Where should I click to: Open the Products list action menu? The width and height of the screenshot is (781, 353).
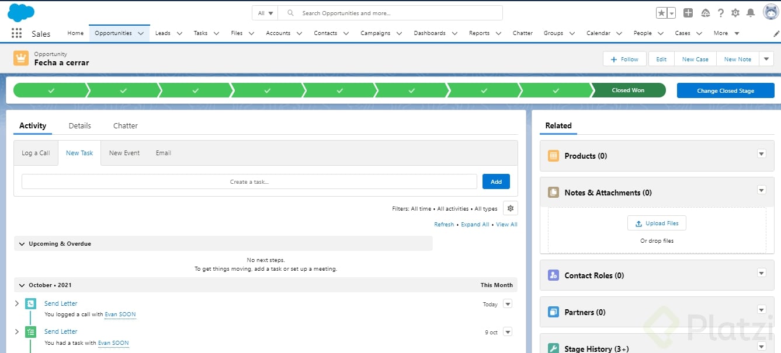(761, 153)
